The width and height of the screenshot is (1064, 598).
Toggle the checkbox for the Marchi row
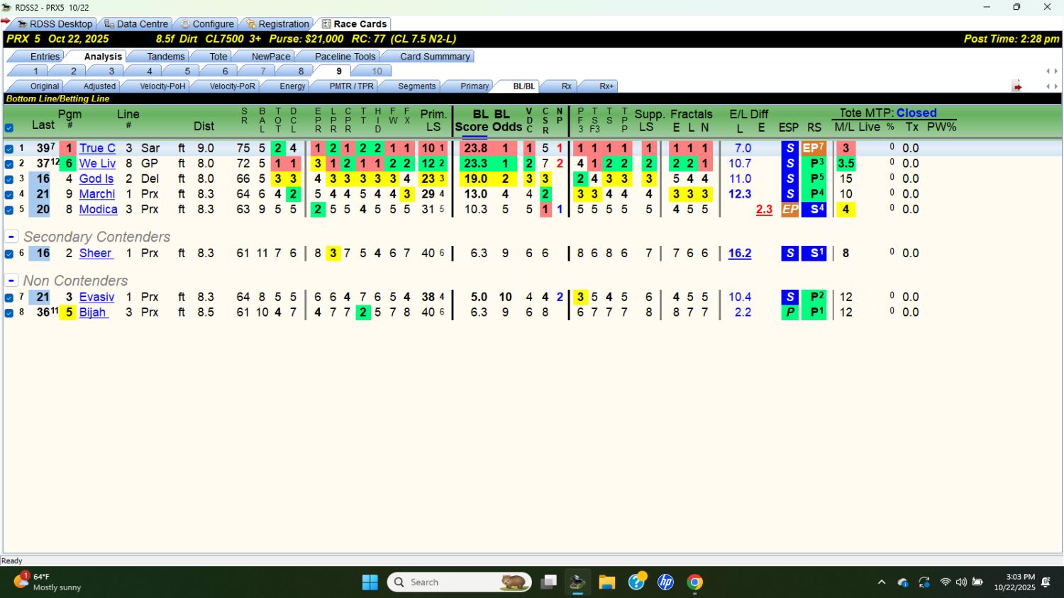coord(9,194)
